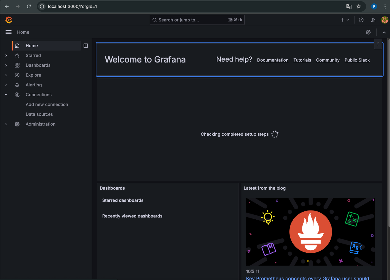Bookmark this page with star icon

pyautogui.click(x=359, y=6)
